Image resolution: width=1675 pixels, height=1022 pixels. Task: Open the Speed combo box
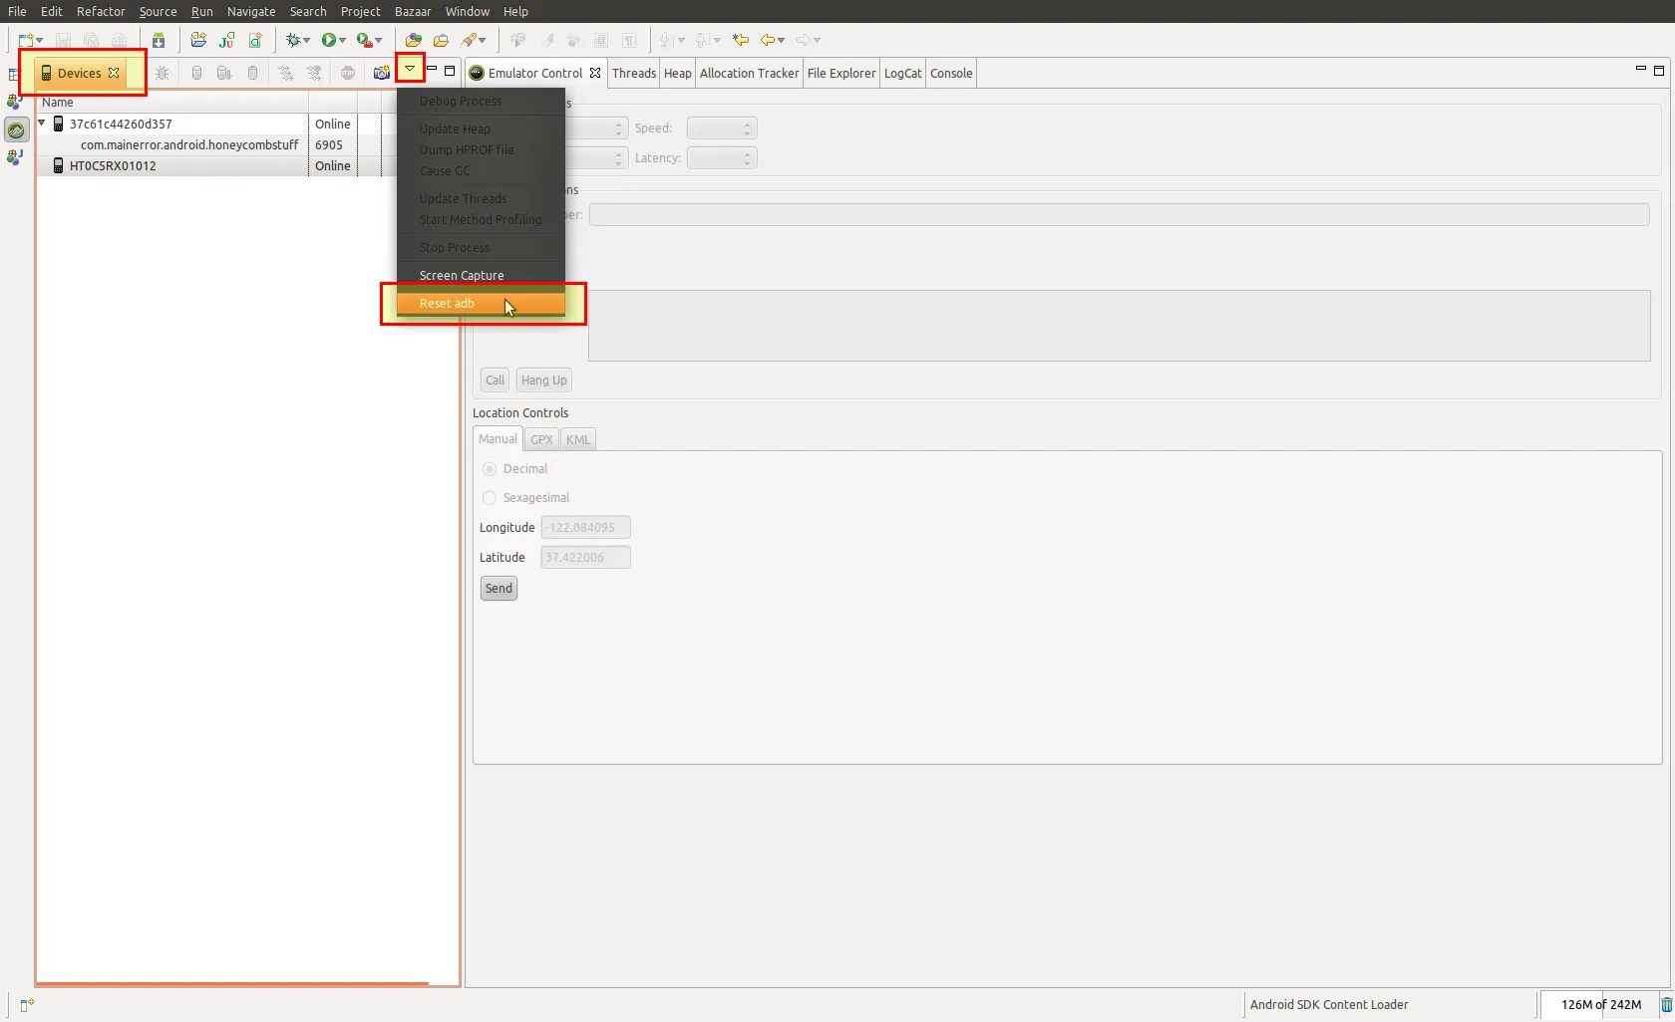point(722,128)
